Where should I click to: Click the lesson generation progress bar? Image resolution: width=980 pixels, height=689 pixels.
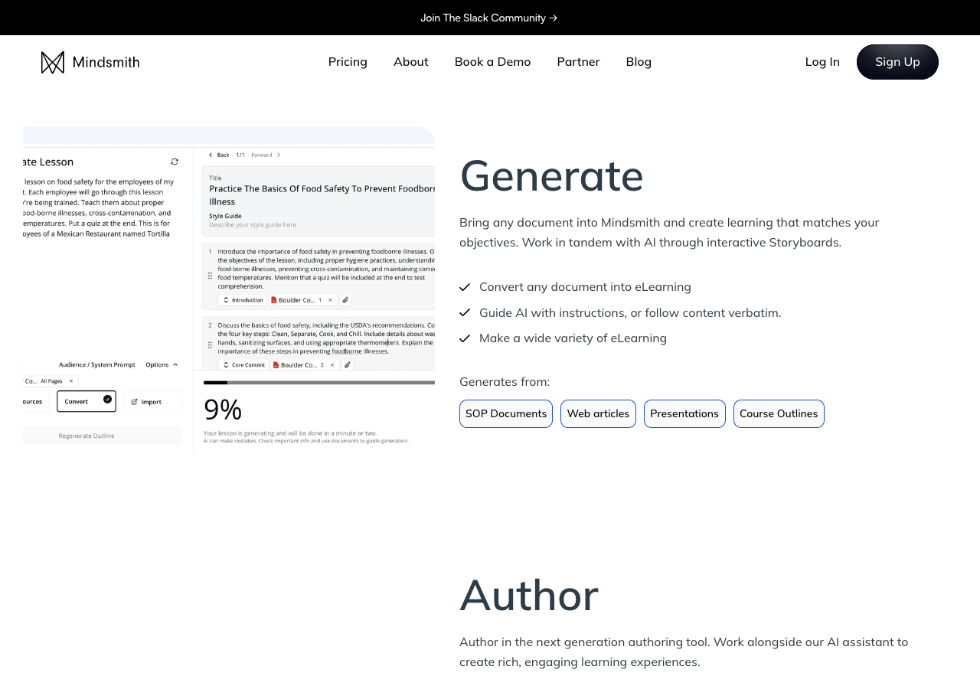[319, 382]
